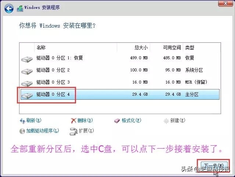Click the red X 删除 icon

tap(73, 121)
